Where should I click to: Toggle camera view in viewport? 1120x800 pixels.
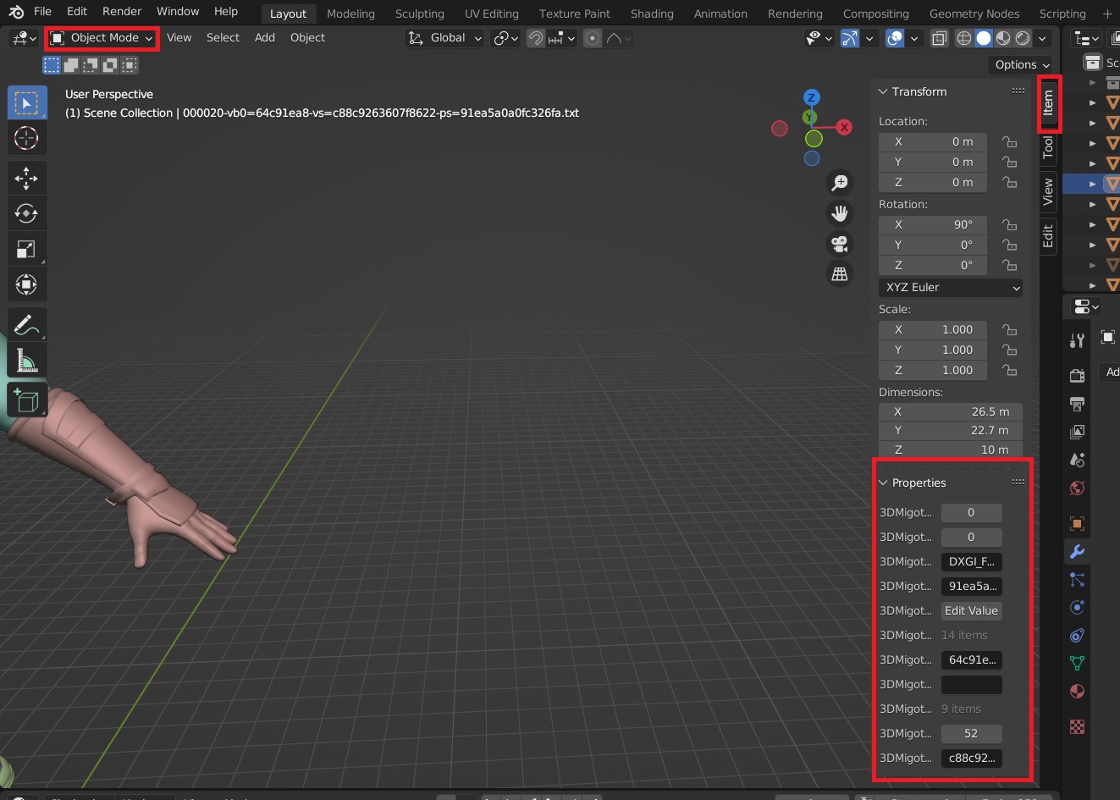tap(840, 244)
